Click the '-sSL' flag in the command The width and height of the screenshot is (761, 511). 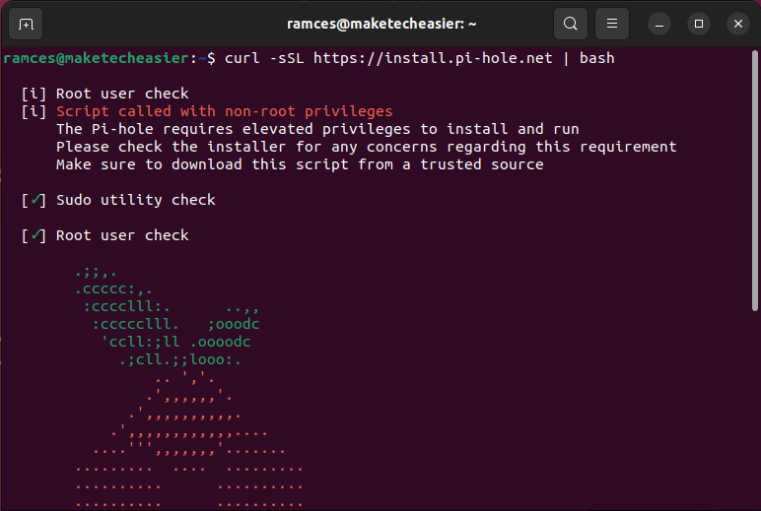286,59
